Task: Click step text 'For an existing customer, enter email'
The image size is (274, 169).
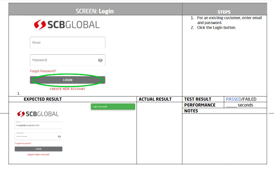Action: pyautogui.click(x=230, y=18)
